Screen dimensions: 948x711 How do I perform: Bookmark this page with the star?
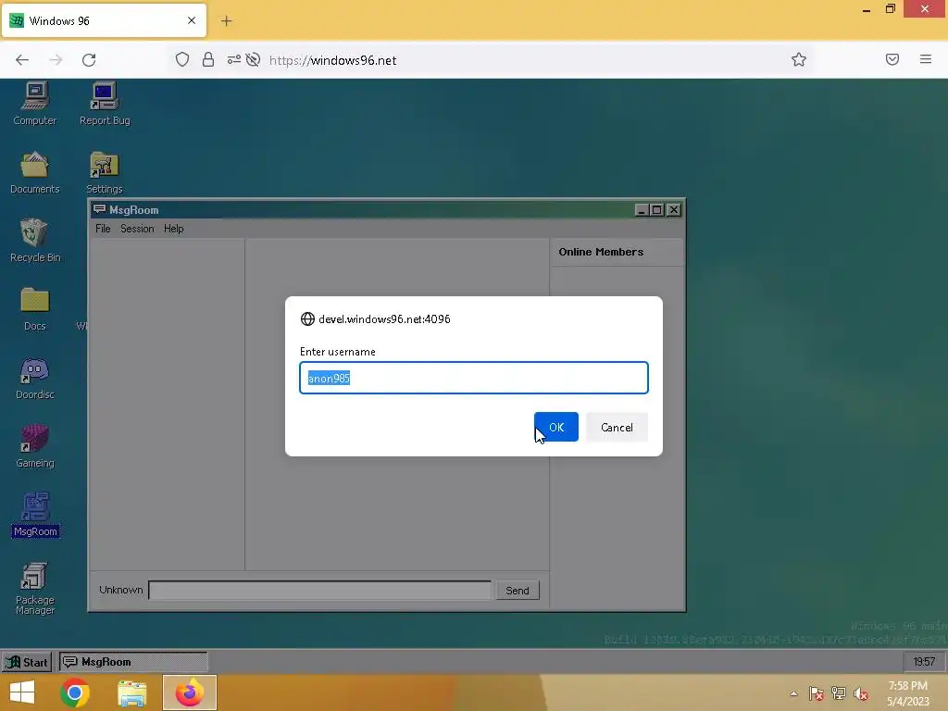[799, 59]
